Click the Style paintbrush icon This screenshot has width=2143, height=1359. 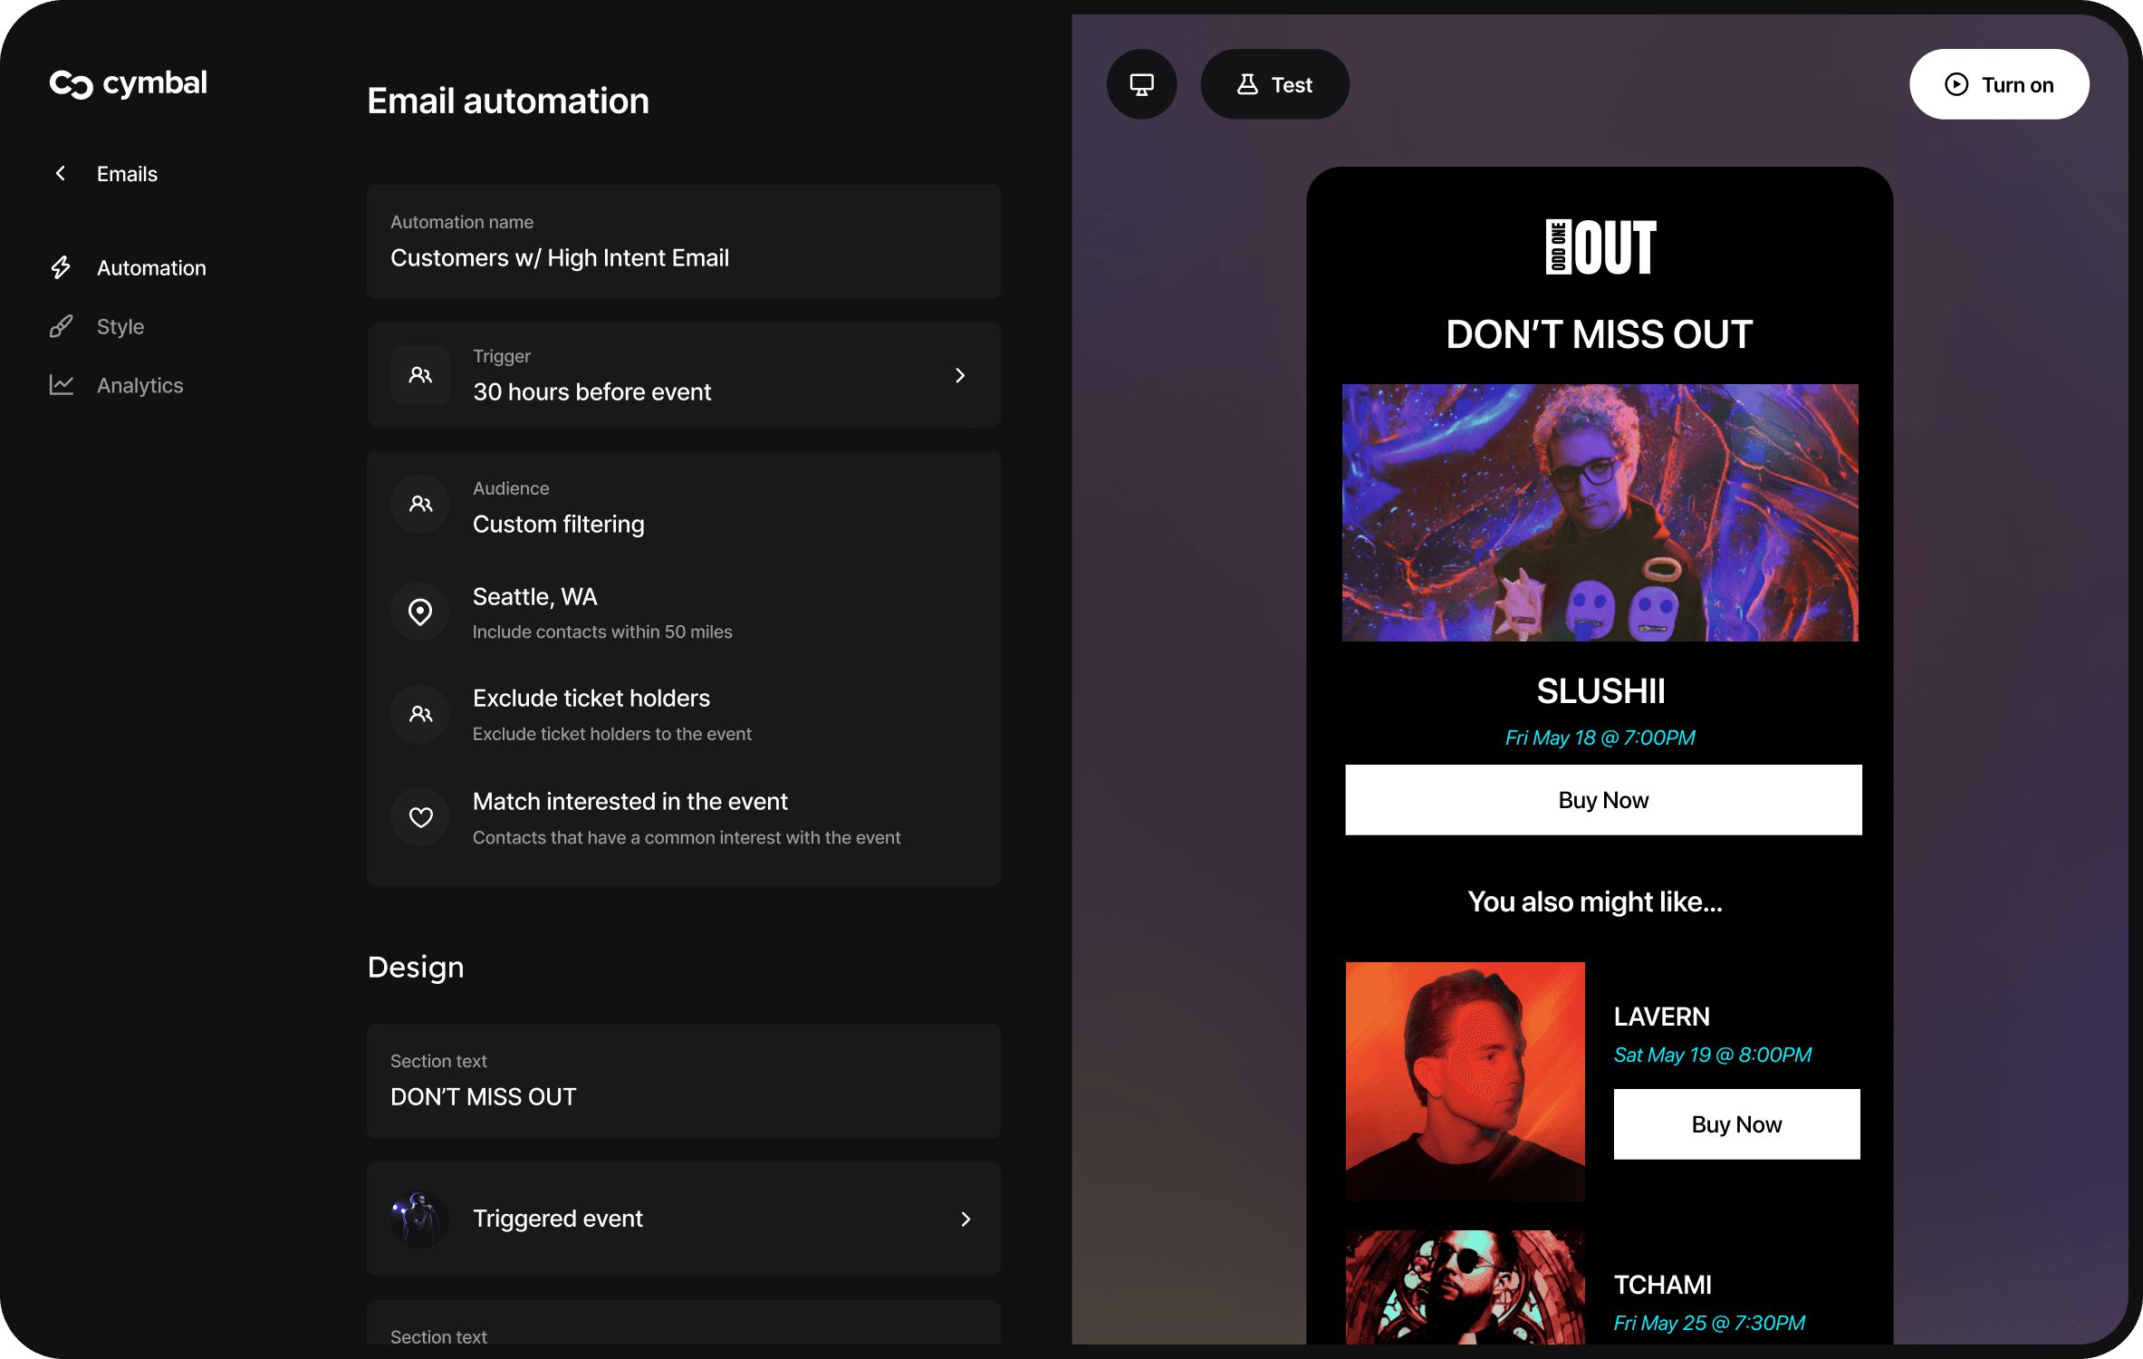pyautogui.click(x=61, y=326)
